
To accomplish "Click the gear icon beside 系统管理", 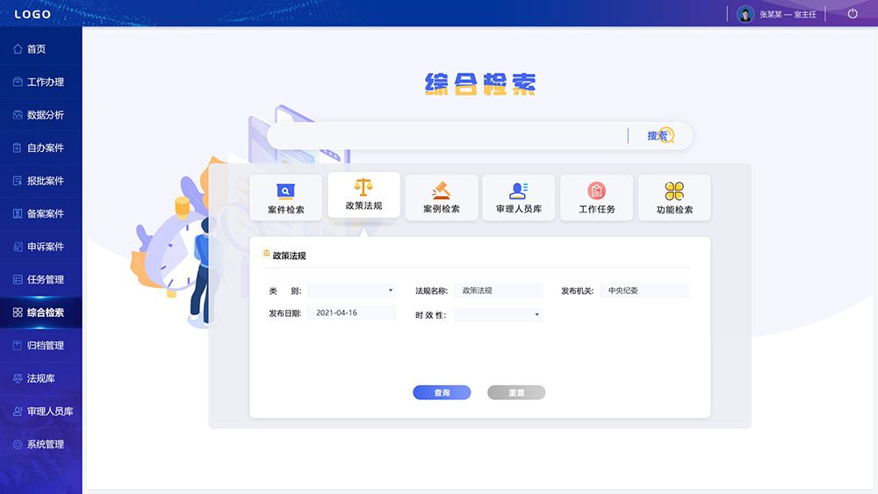I will [x=18, y=444].
